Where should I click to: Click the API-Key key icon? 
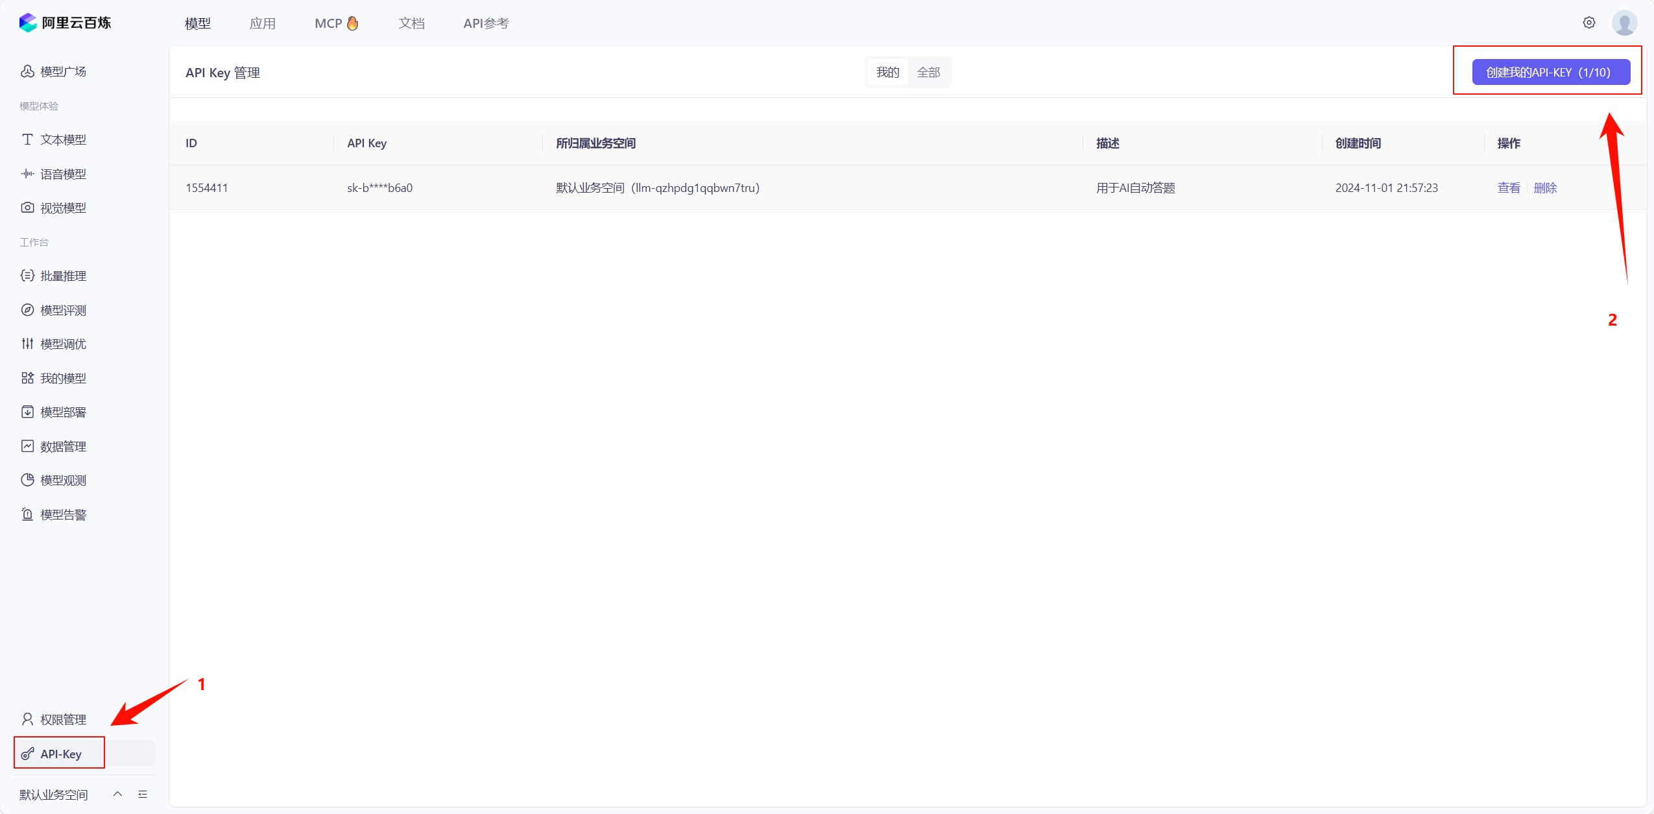[x=27, y=754]
